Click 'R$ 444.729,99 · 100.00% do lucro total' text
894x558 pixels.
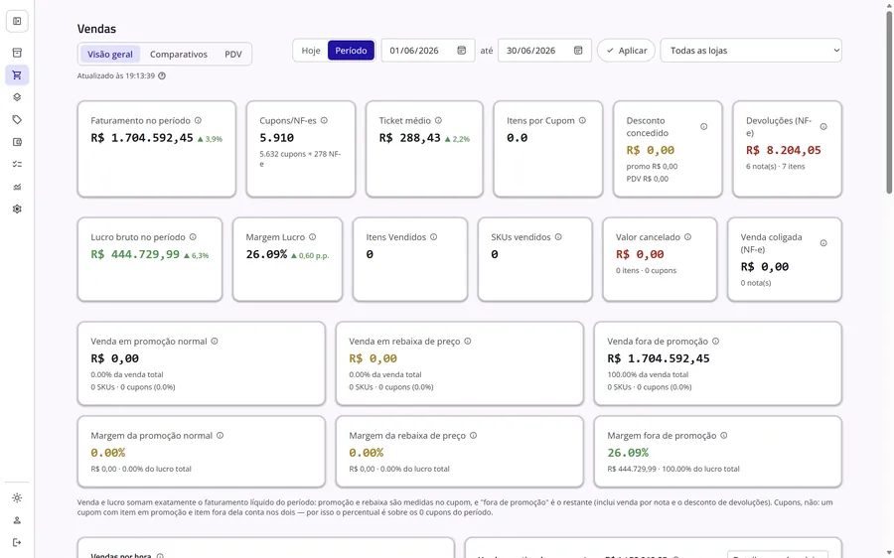(673, 469)
